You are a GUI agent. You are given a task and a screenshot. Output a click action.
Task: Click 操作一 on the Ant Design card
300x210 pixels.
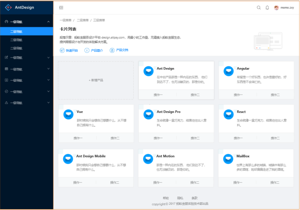(158, 95)
